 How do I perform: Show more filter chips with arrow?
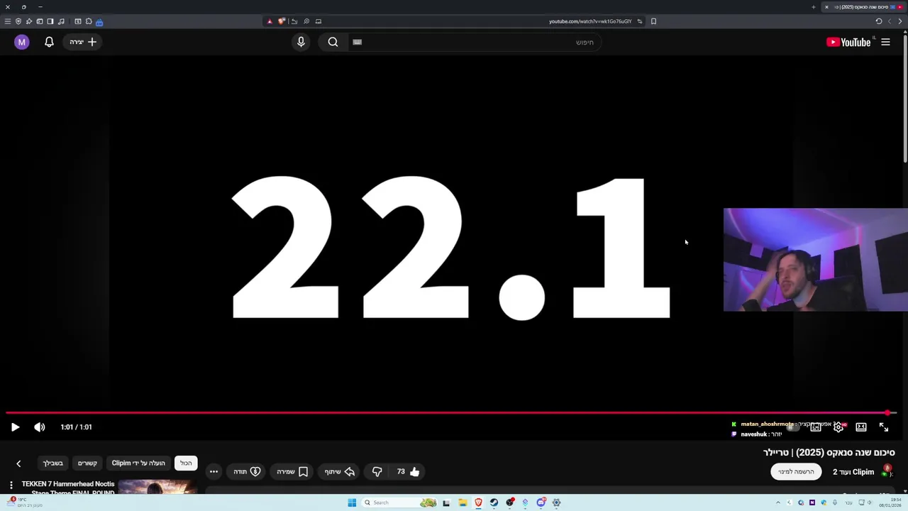click(x=18, y=463)
